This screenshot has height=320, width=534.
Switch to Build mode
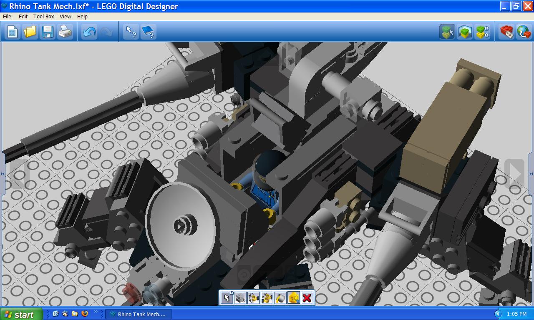point(447,32)
